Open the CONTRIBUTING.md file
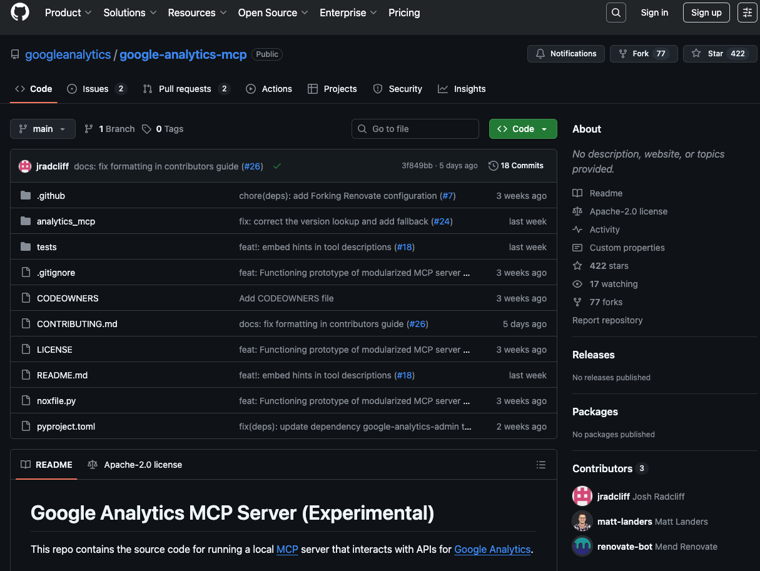 coord(77,324)
